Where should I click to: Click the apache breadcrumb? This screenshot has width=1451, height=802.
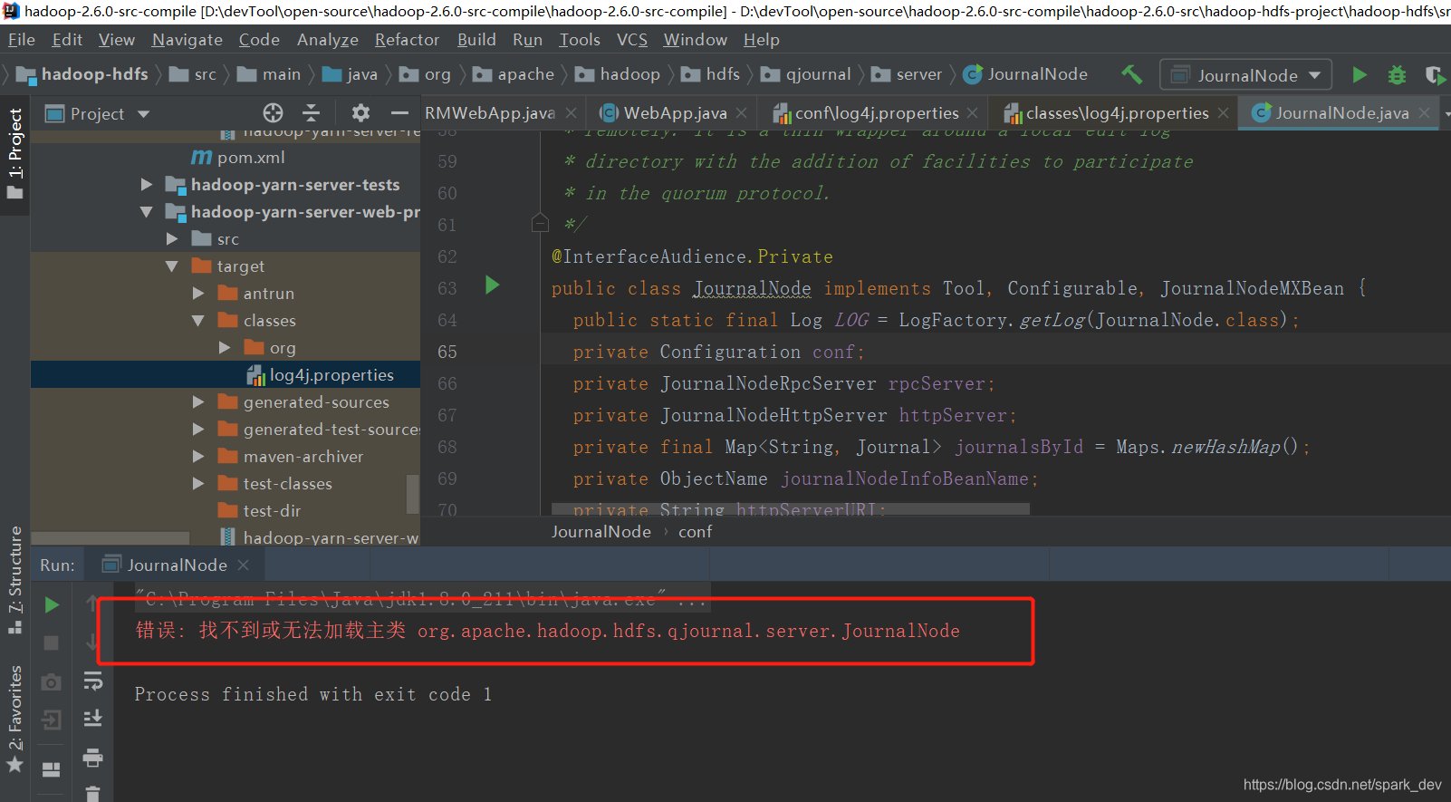point(514,74)
